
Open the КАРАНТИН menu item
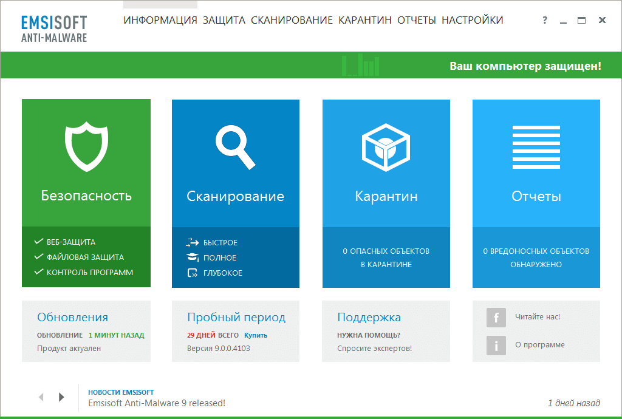click(x=364, y=20)
